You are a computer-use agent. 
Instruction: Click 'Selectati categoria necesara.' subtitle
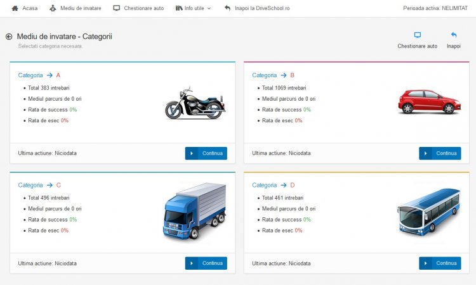(x=50, y=46)
